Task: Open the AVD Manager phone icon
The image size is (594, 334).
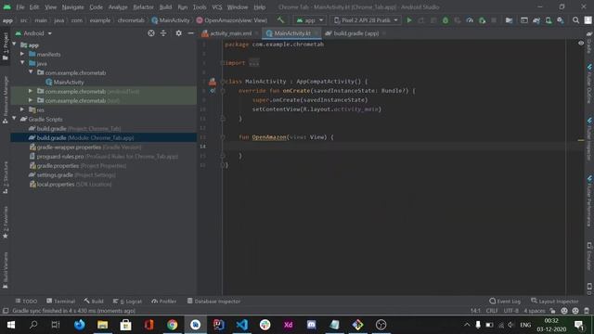Action: click(549, 20)
